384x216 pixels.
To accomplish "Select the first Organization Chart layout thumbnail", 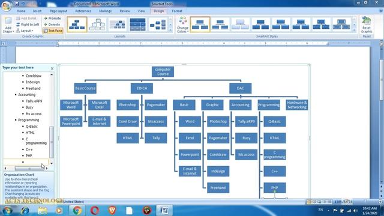I will pos(77,25).
